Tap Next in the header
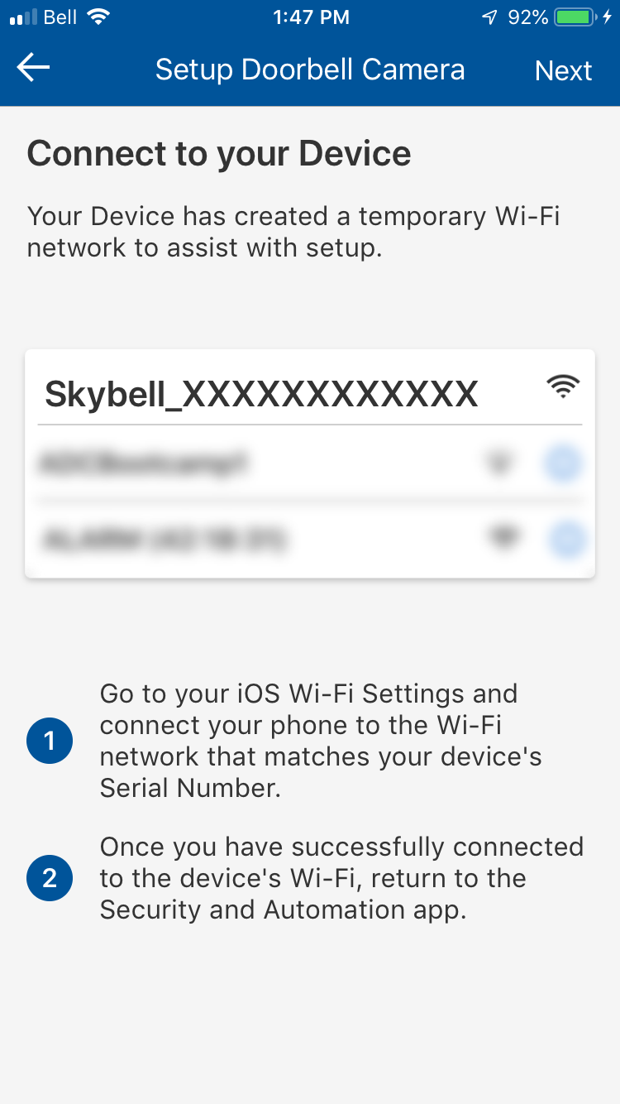The width and height of the screenshot is (620, 1104). [563, 70]
